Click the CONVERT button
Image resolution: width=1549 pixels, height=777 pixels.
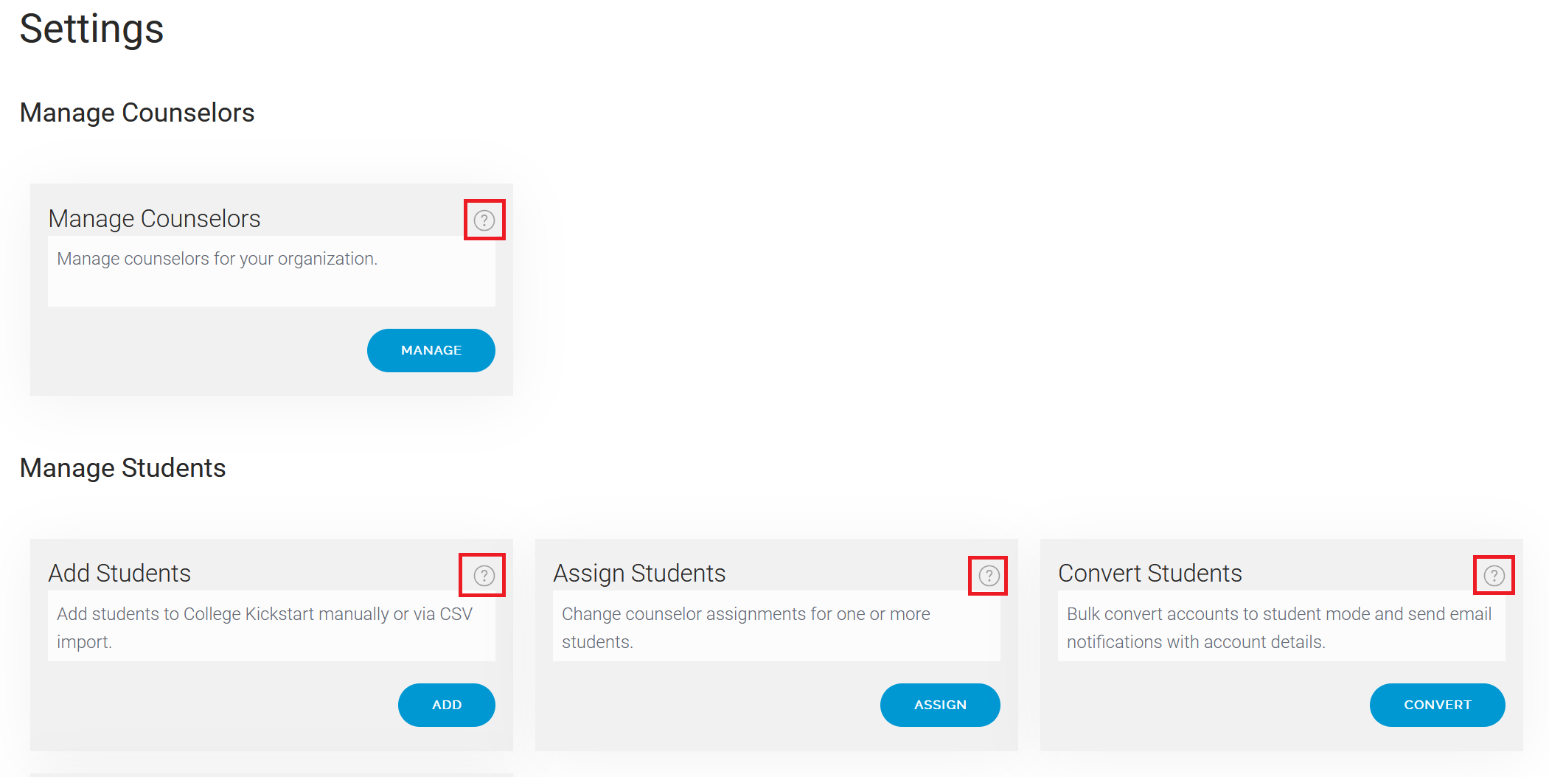(1438, 705)
